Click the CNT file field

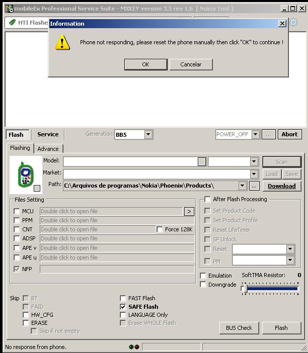click(98, 229)
